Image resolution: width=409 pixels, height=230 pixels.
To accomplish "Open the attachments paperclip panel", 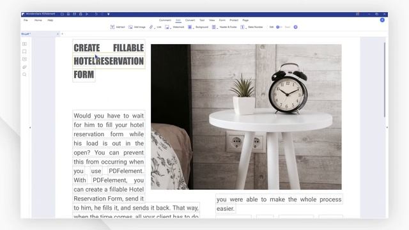I will [24, 67].
